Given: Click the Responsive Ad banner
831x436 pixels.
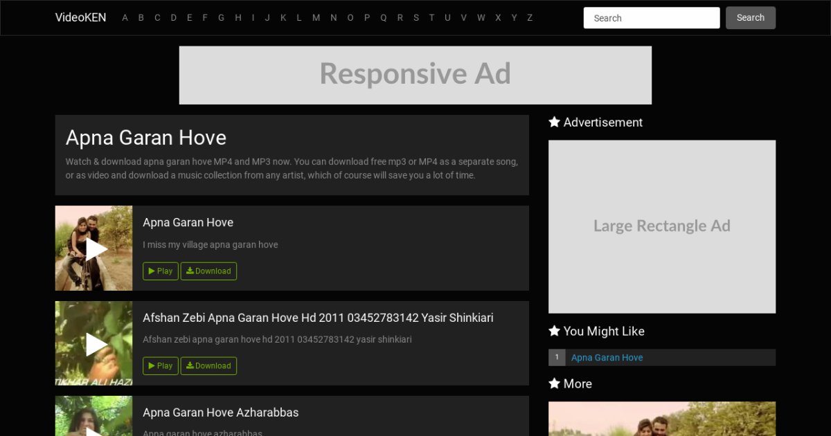Looking at the screenshot, I should pyautogui.click(x=415, y=75).
